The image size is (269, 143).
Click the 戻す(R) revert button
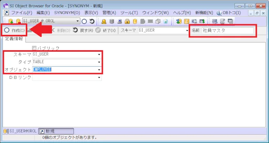[x=83, y=31]
